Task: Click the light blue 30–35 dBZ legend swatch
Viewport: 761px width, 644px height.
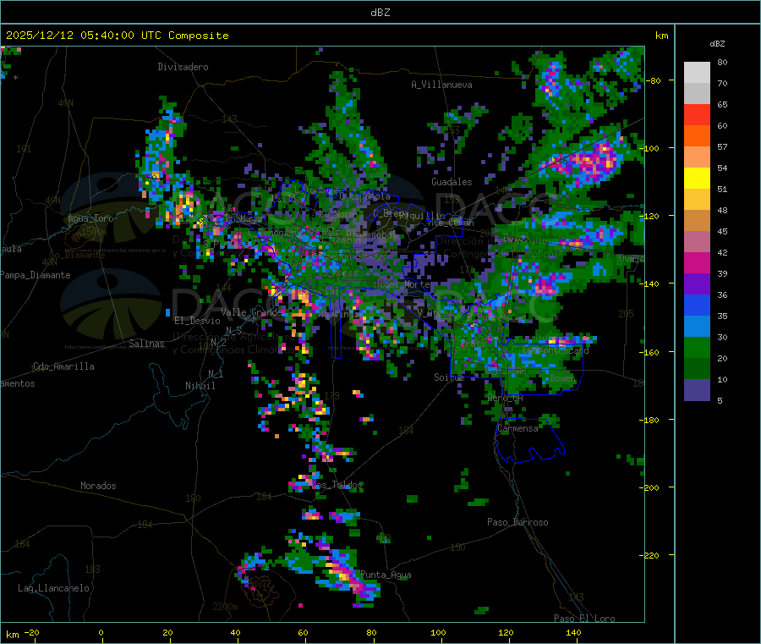Action: pos(697,326)
